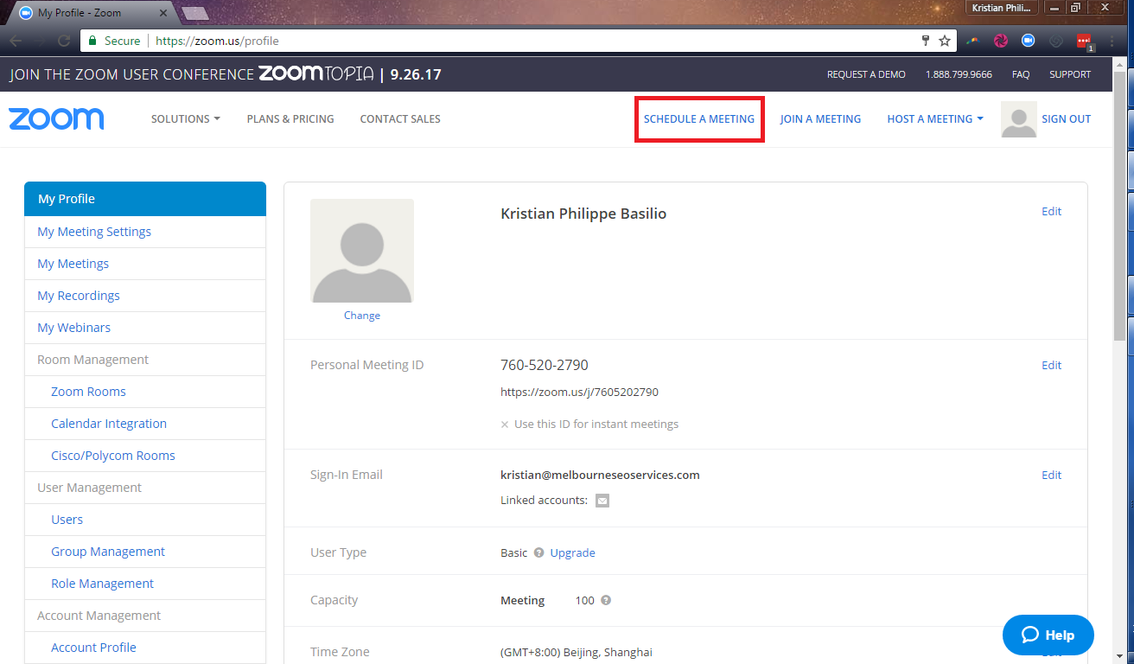Select My Profile in the sidebar

click(145, 199)
